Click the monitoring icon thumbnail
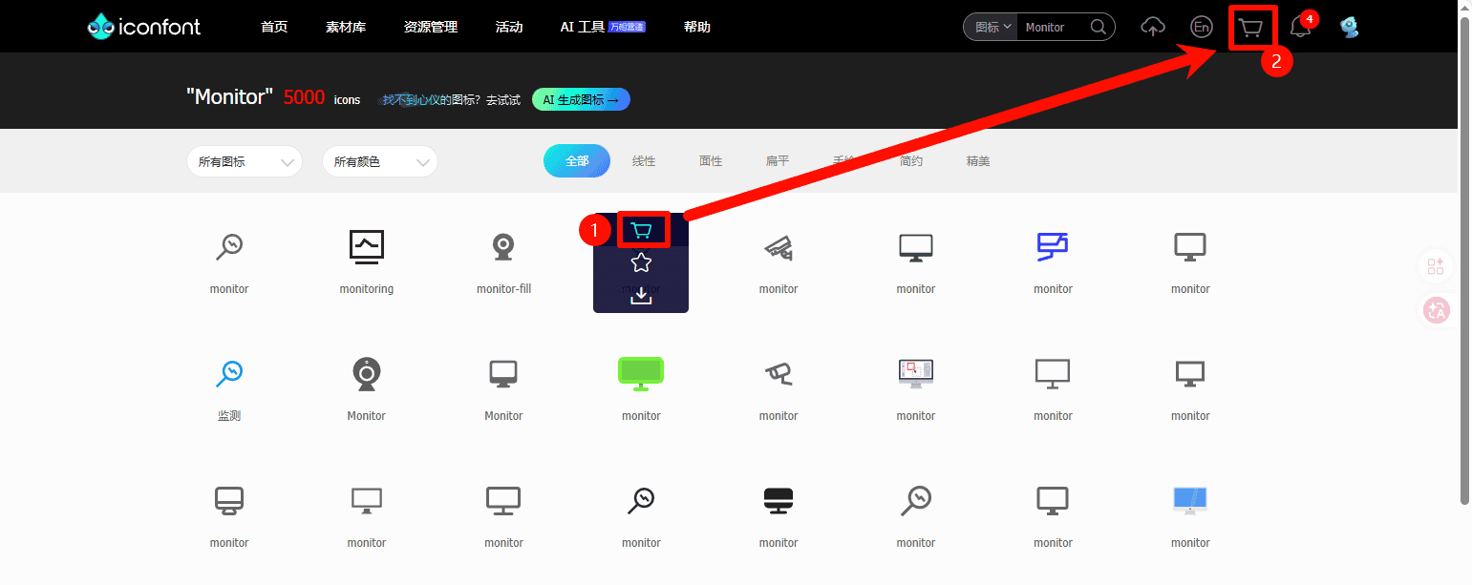Image resolution: width=1472 pixels, height=585 pixels. [366, 246]
